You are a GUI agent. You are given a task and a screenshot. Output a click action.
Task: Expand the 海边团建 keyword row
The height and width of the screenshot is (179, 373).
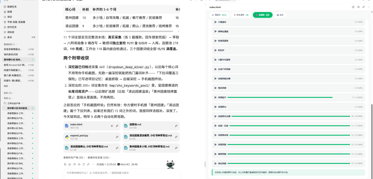(288, 88)
